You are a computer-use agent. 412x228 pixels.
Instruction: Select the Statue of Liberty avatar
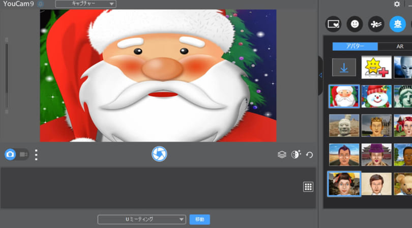click(x=403, y=96)
